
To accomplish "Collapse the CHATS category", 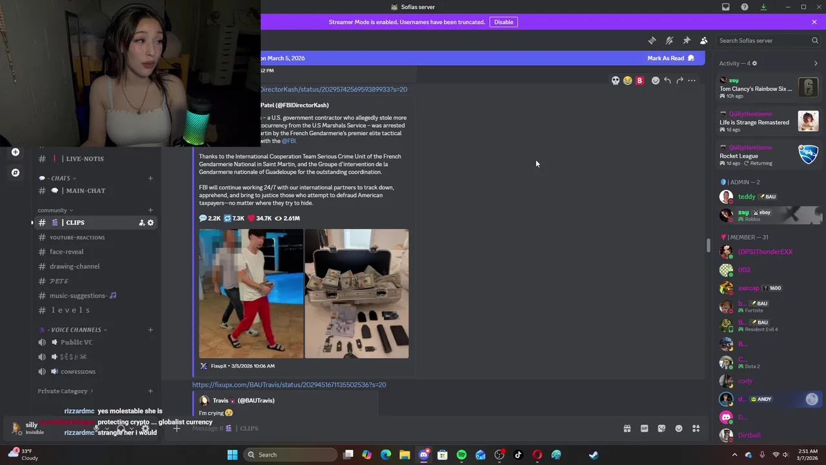I will click(59, 178).
